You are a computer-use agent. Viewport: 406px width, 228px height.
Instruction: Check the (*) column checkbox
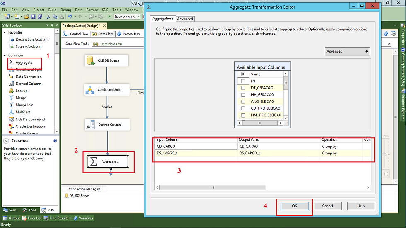pyautogui.click(x=243, y=81)
